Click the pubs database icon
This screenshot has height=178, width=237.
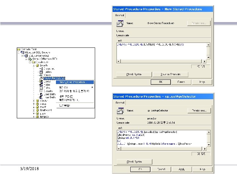click(38, 113)
